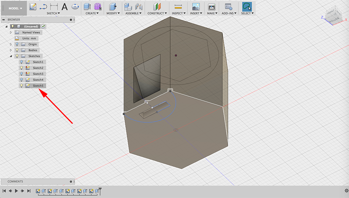The image size is (349, 198).
Task: Click the Insert image icon
Action: click(196, 7)
